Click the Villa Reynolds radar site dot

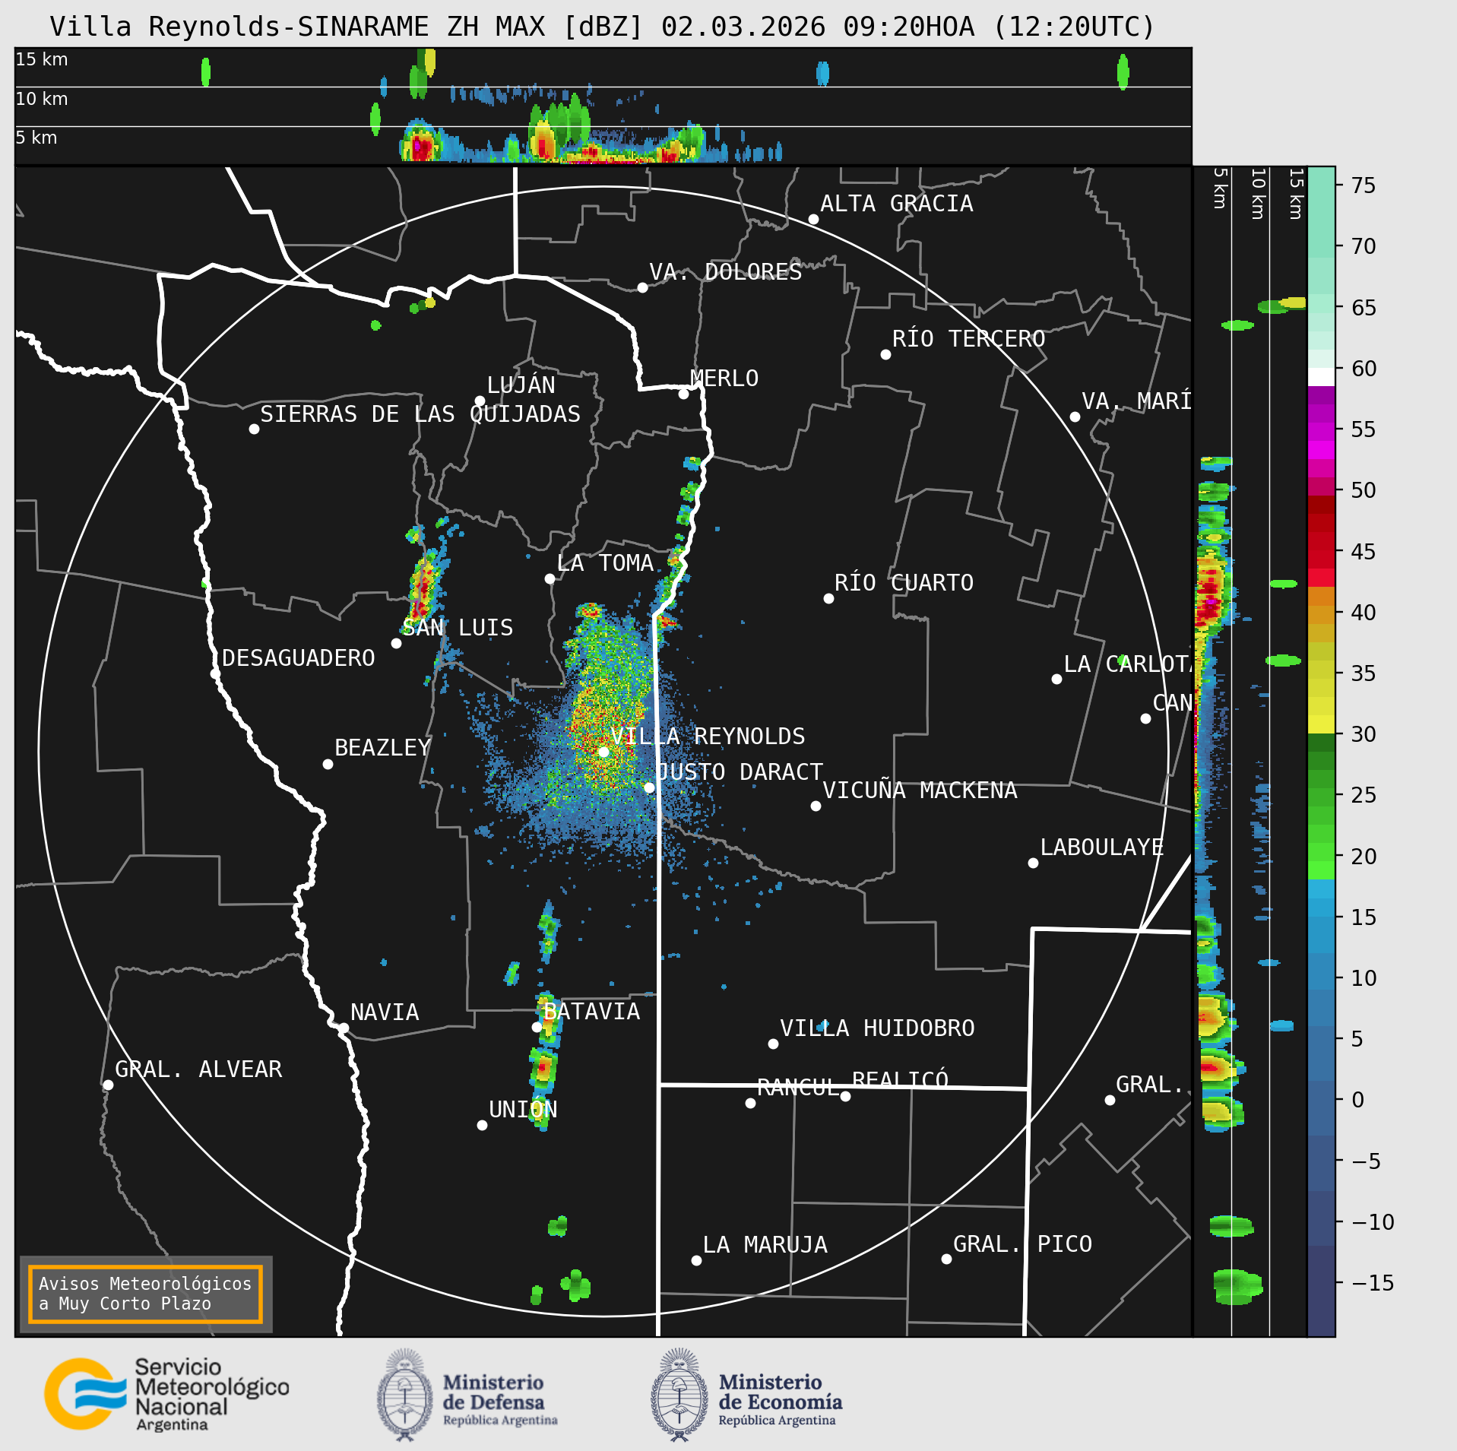(603, 752)
